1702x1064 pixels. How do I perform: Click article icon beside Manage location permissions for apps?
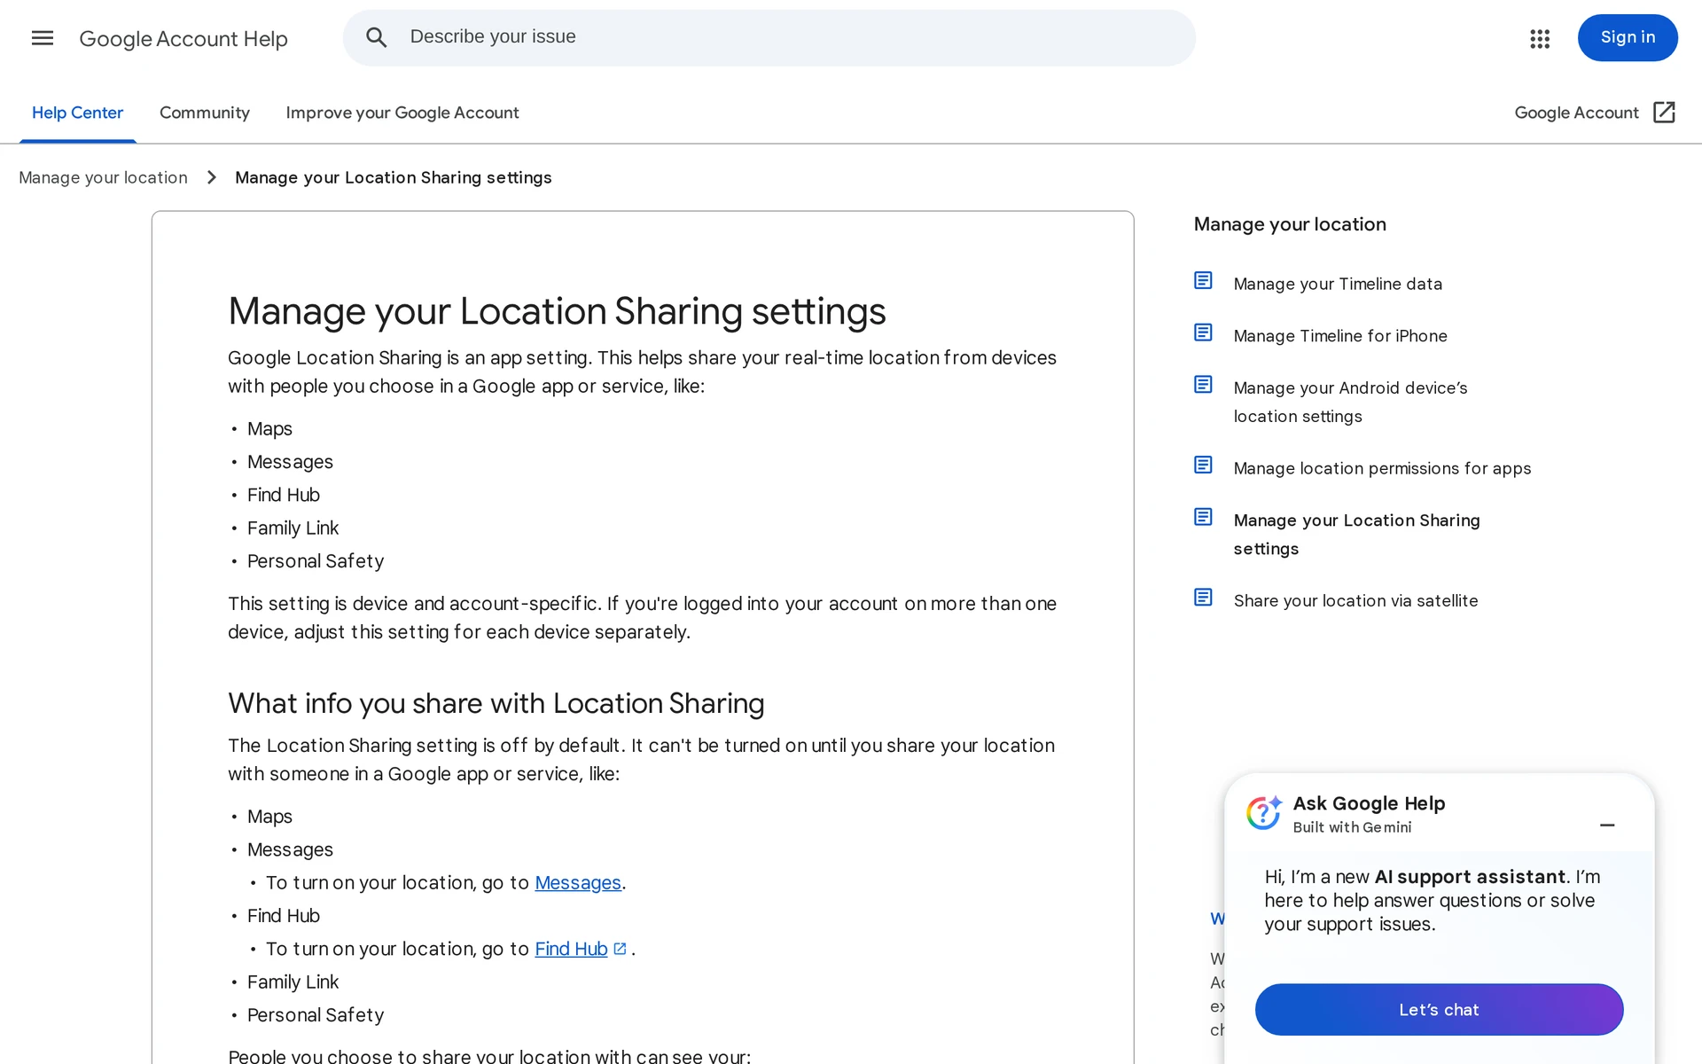(x=1203, y=465)
